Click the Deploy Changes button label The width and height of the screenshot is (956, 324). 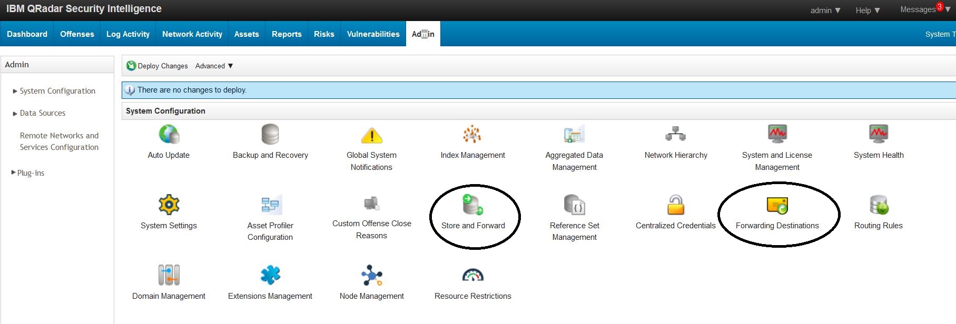[163, 66]
